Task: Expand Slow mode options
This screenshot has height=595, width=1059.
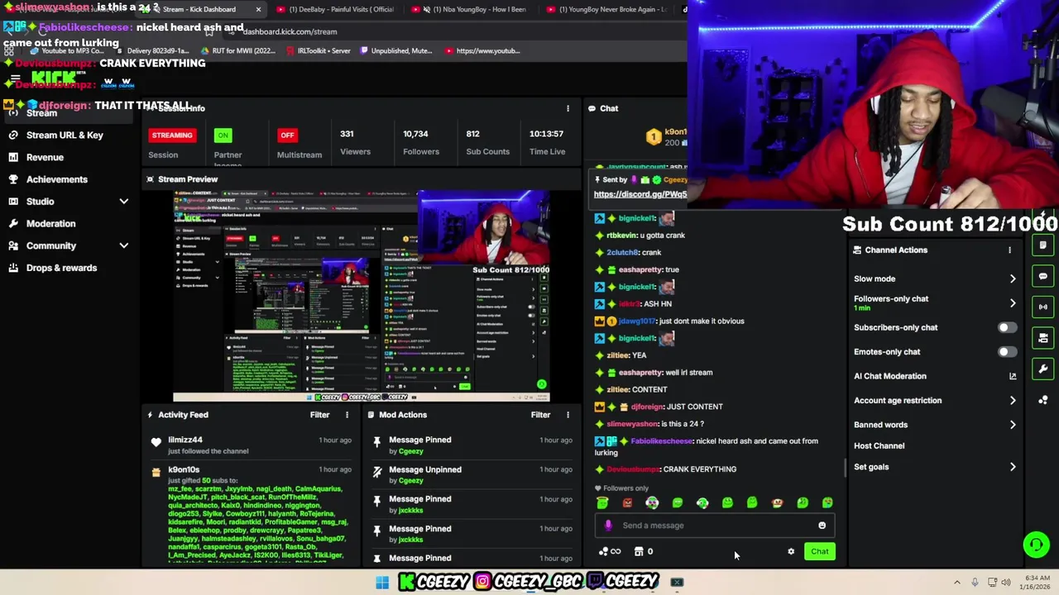Action: click(x=1013, y=279)
